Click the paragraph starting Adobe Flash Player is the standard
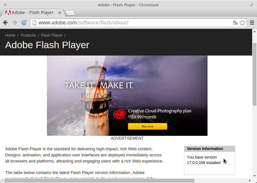This screenshot has height=183, width=257. (84, 155)
